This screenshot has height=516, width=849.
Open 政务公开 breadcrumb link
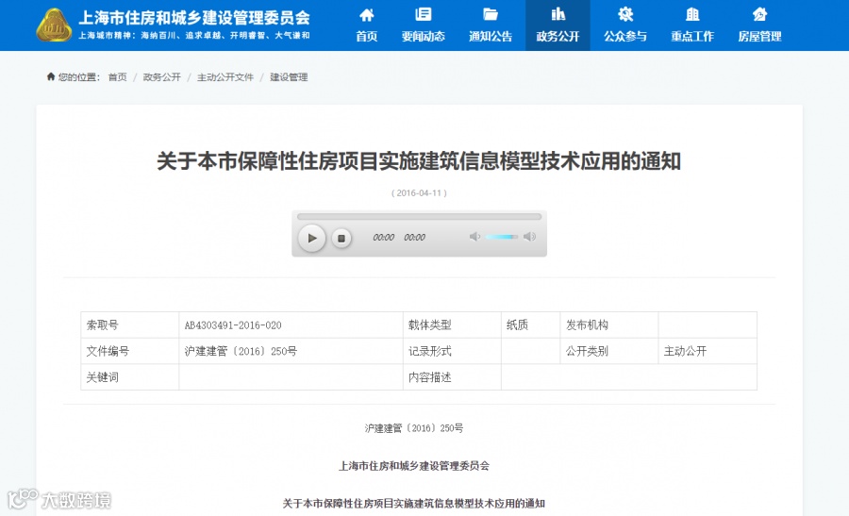[162, 77]
